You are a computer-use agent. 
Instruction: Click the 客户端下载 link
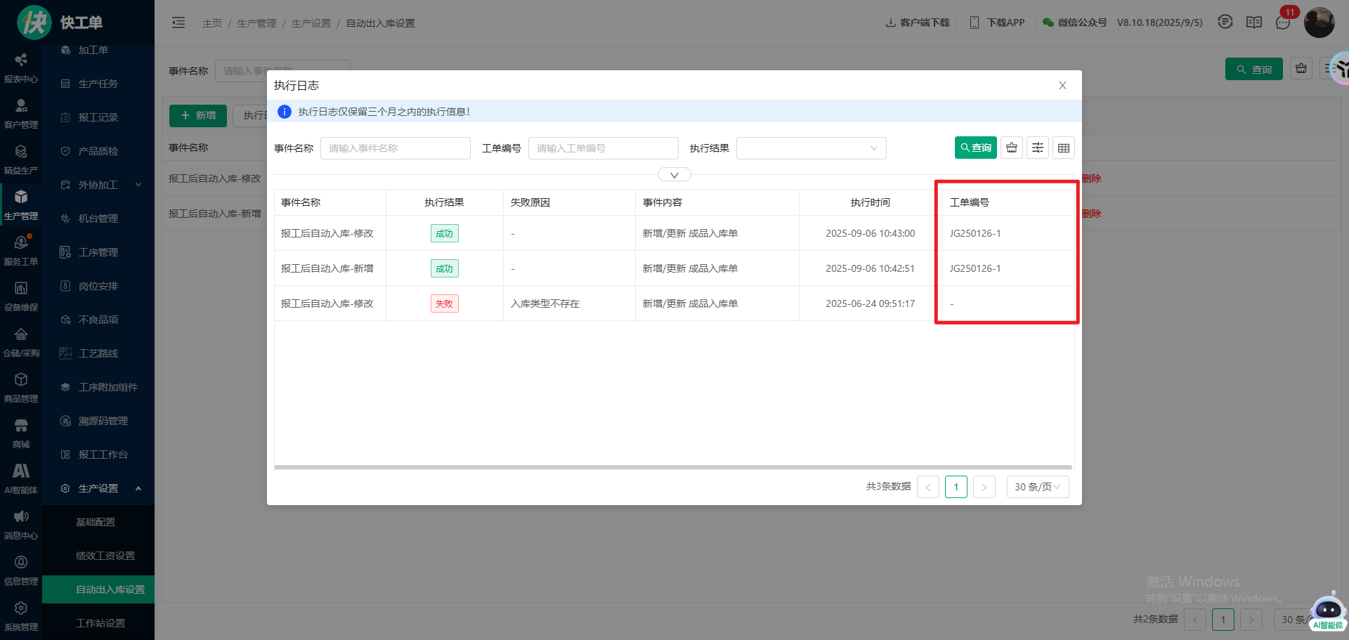[918, 22]
